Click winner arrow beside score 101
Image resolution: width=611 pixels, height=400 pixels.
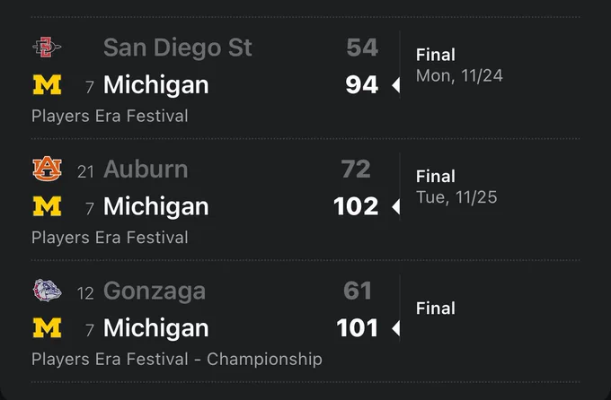[395, 328]
